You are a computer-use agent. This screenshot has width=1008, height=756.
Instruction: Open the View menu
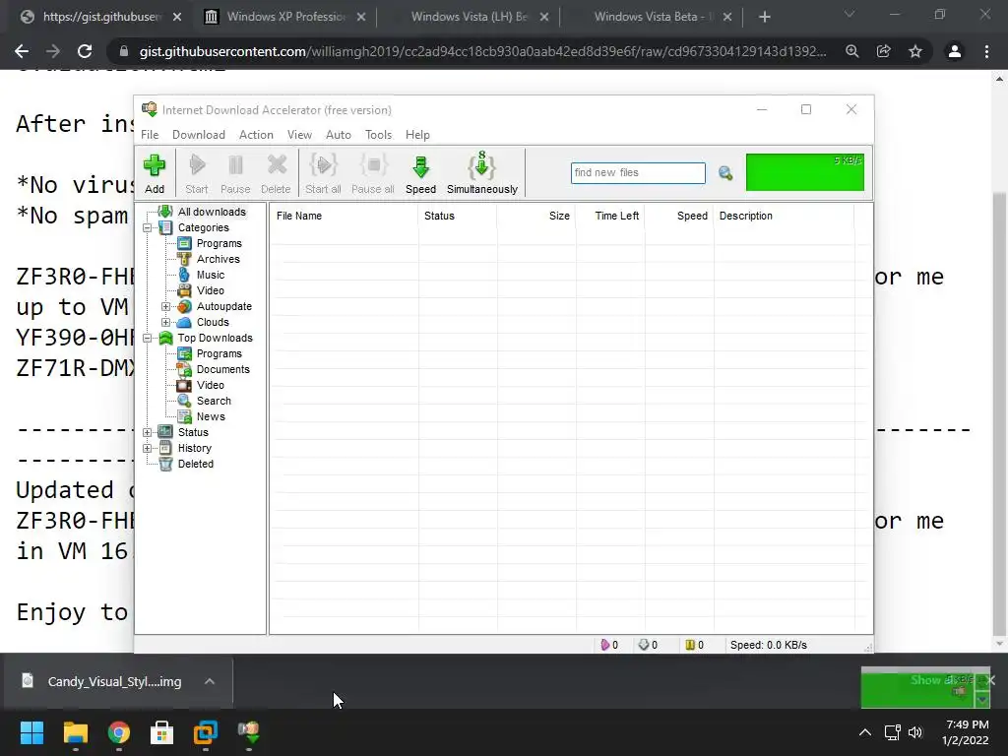299,134
